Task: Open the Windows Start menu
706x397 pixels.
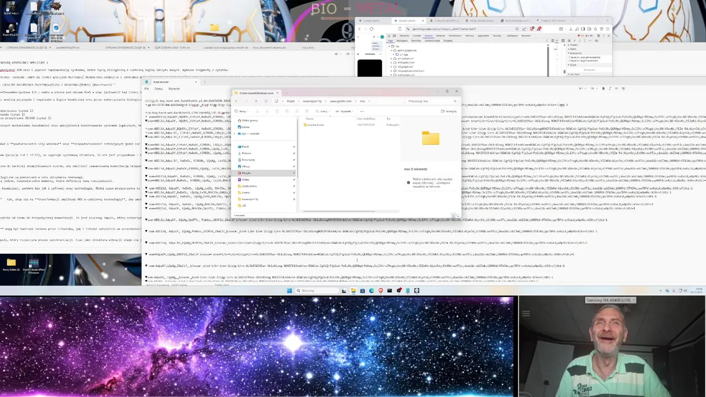Action: pos(290,291)
